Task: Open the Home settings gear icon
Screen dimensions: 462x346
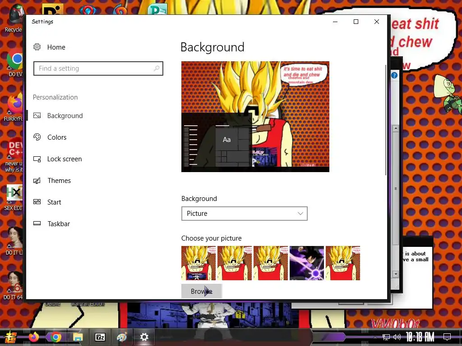Action: 37,47
